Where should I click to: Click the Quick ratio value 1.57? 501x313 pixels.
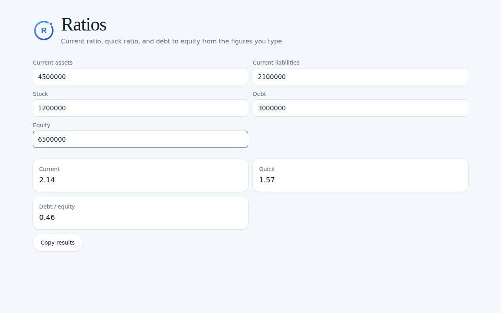click(x=267, y=180)
